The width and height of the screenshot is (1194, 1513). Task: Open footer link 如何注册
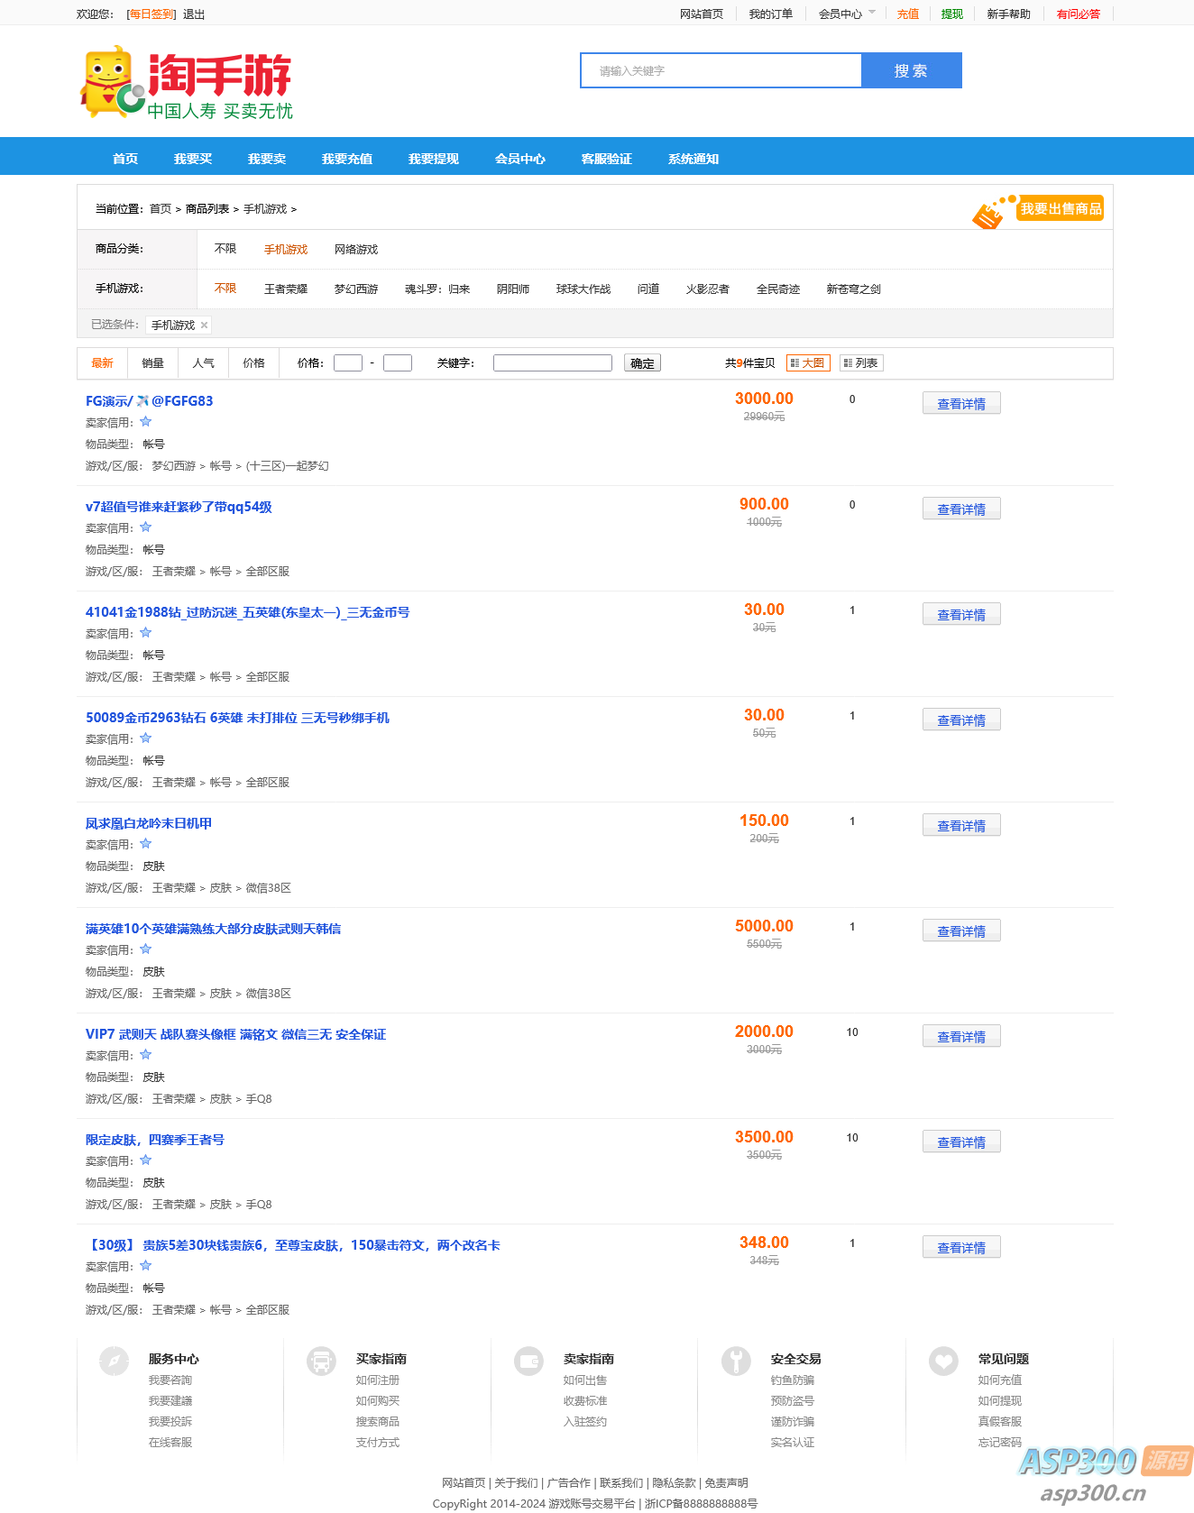click(x=378, y=1380)
